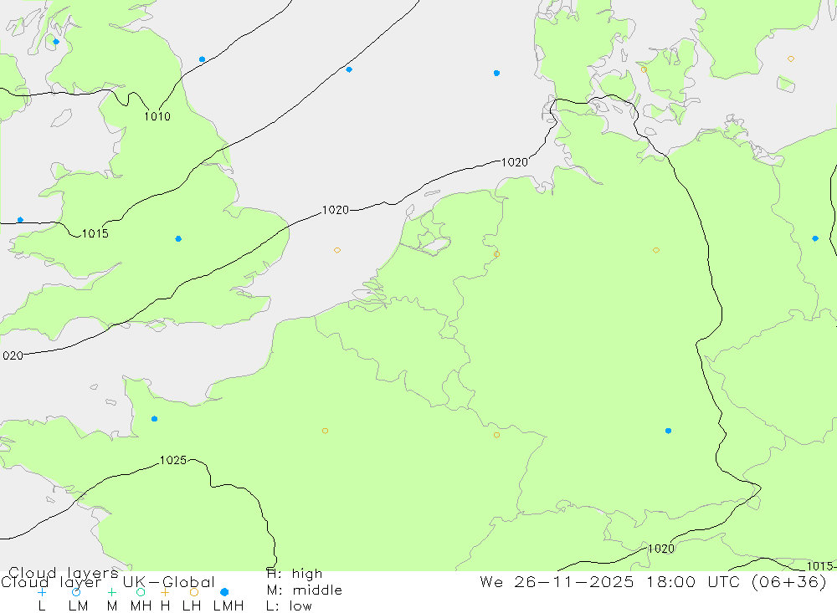Click the 'LH' legend label

point(192,606)
